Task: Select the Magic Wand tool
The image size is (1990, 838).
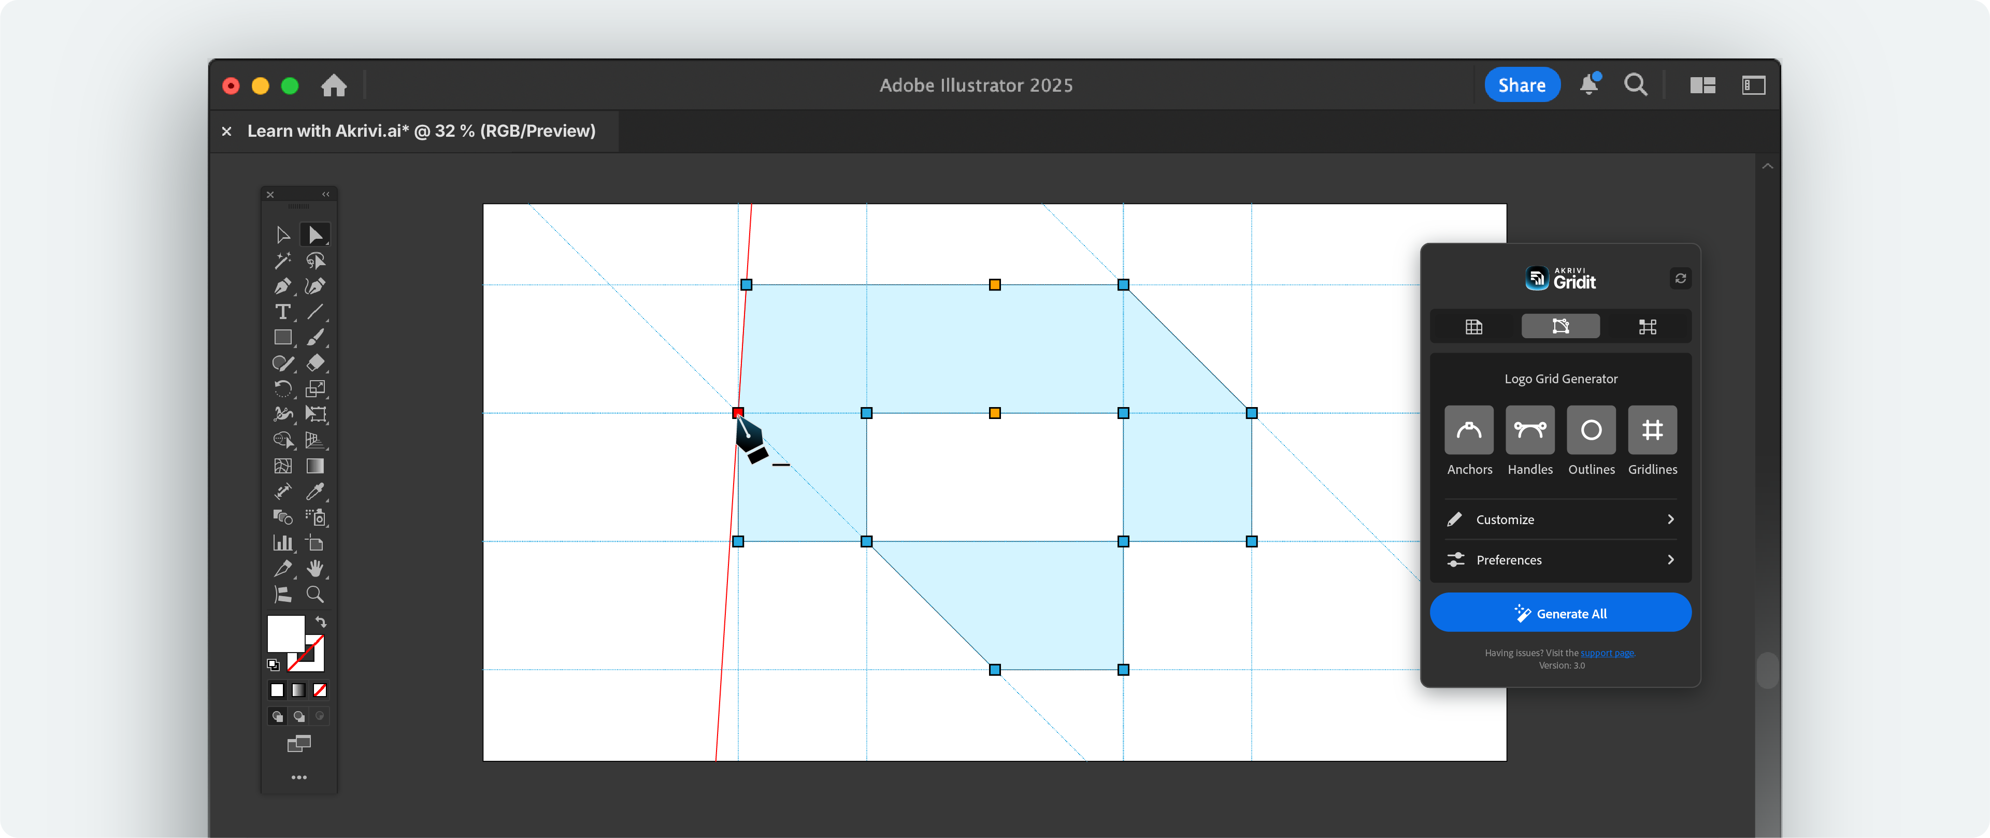Action: pyautogui.click(x=283, y=261)
